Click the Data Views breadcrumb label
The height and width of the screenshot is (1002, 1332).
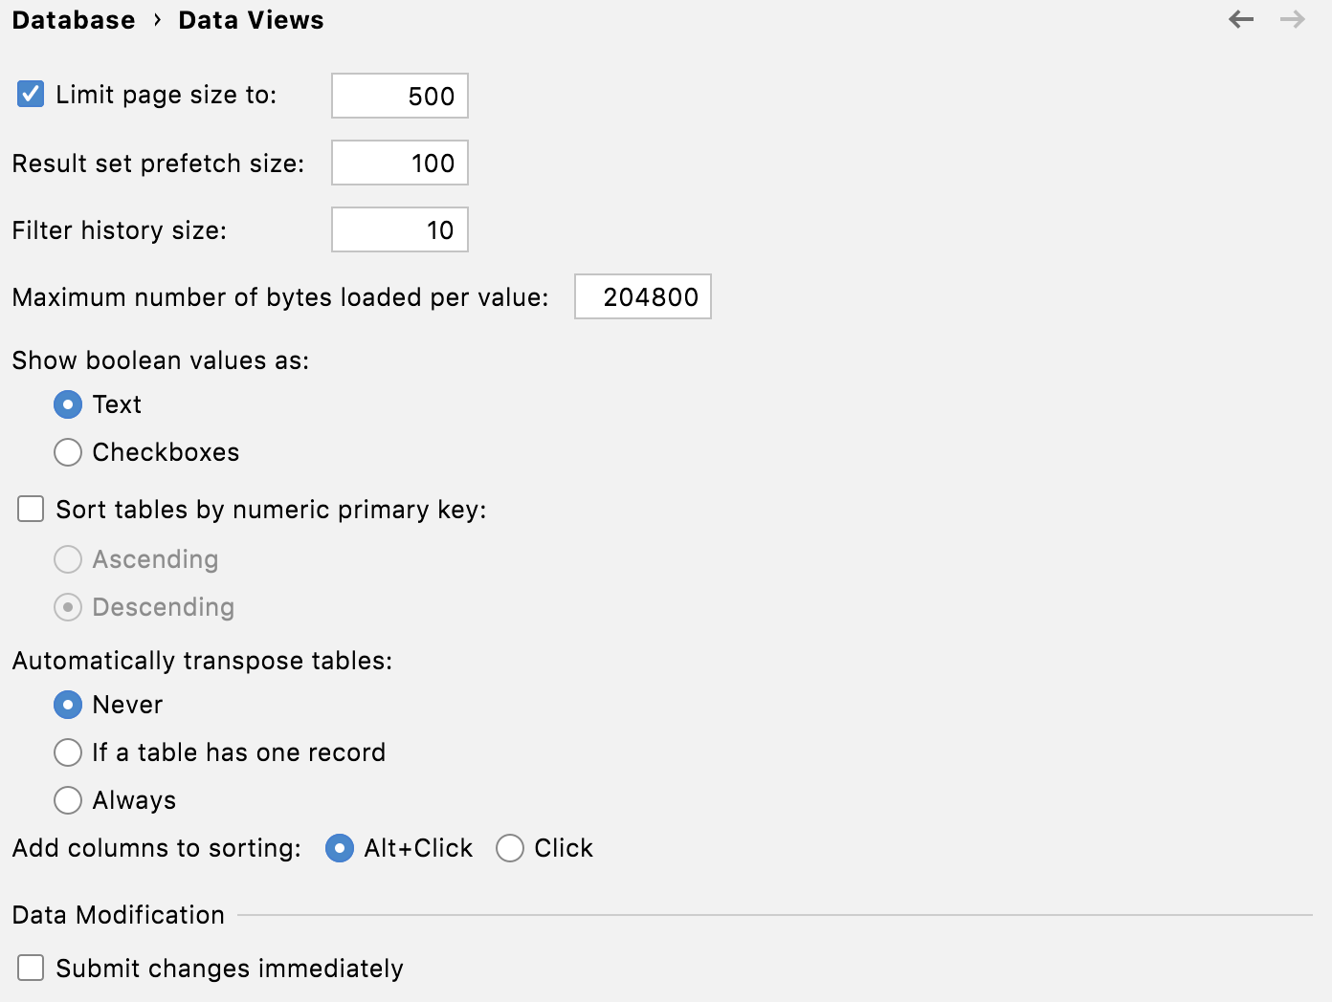pos(250,19)
